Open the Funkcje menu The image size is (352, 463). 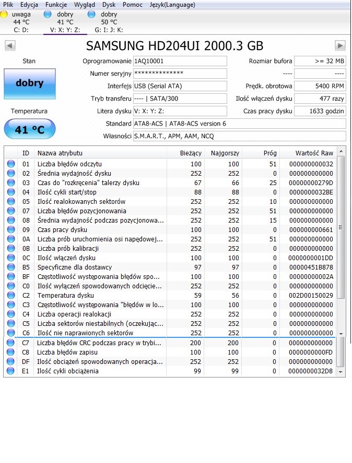(x=56, y=5)
